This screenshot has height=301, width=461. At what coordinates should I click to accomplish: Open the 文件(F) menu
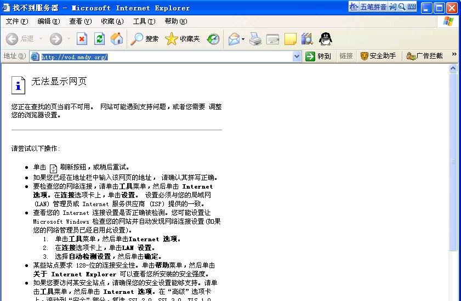click(x=17, y=21)
